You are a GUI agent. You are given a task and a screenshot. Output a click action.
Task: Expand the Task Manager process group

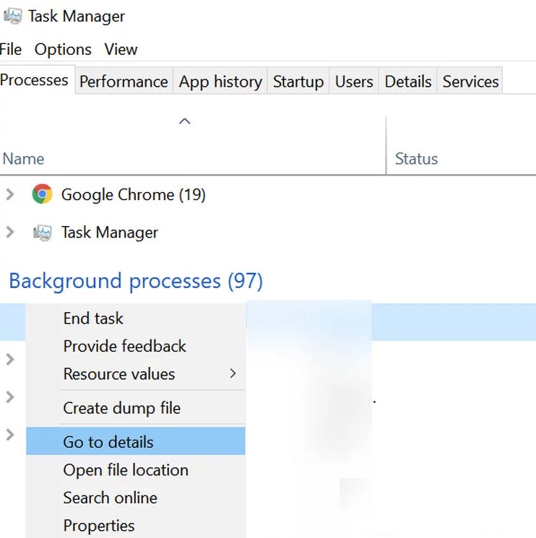tap(9, 233)
